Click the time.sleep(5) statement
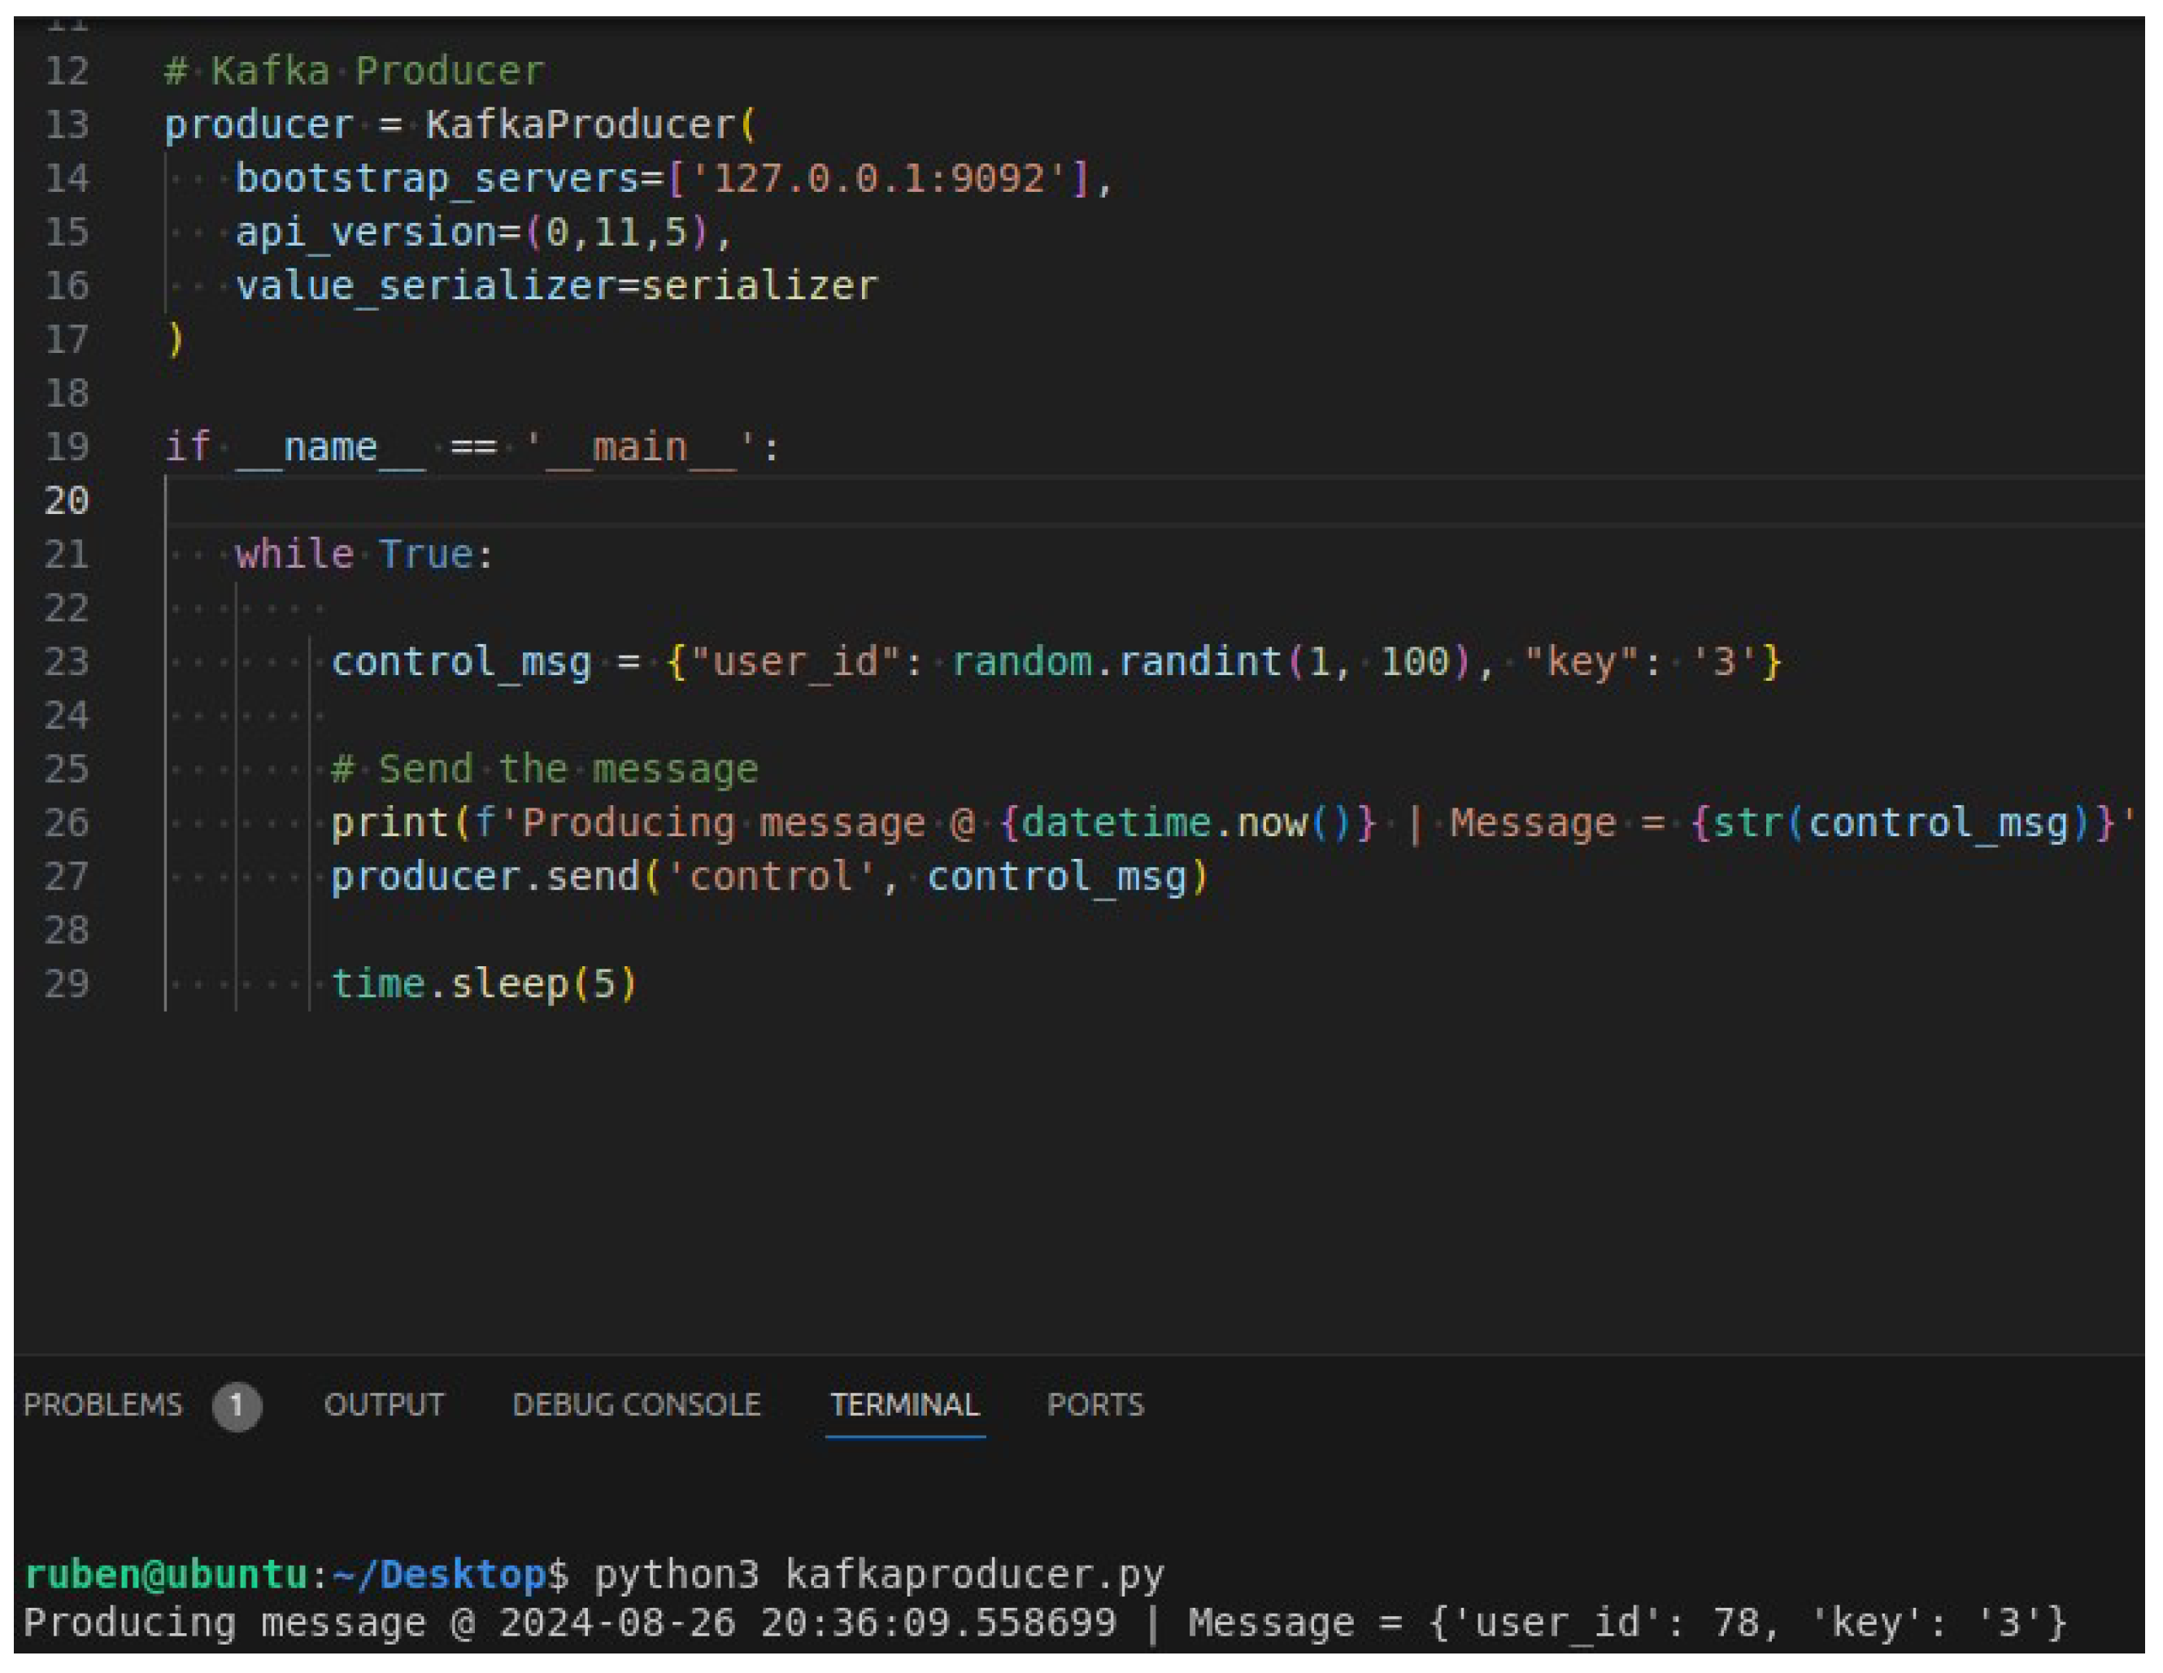2163x1673 pixels. 483,983
